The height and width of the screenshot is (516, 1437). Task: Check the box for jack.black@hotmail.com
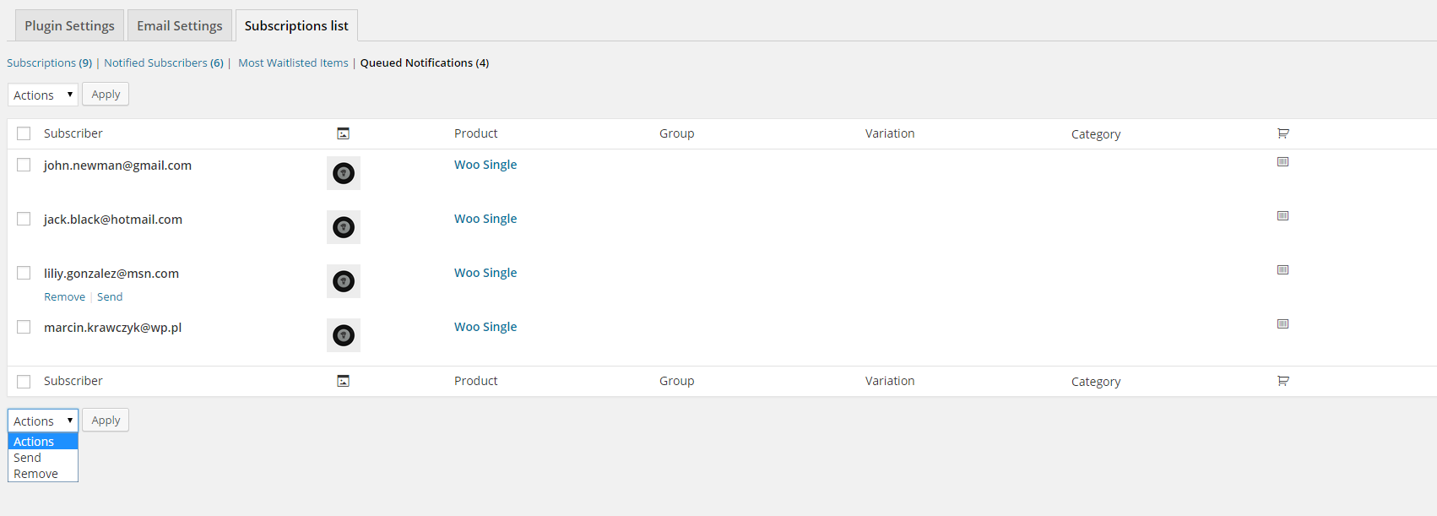(x=24, y=219)
